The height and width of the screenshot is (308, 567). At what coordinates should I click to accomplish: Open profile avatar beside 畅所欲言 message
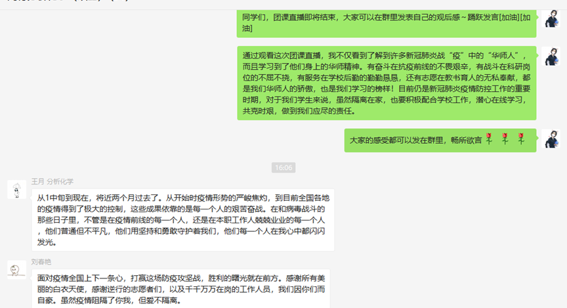[551, 139]
